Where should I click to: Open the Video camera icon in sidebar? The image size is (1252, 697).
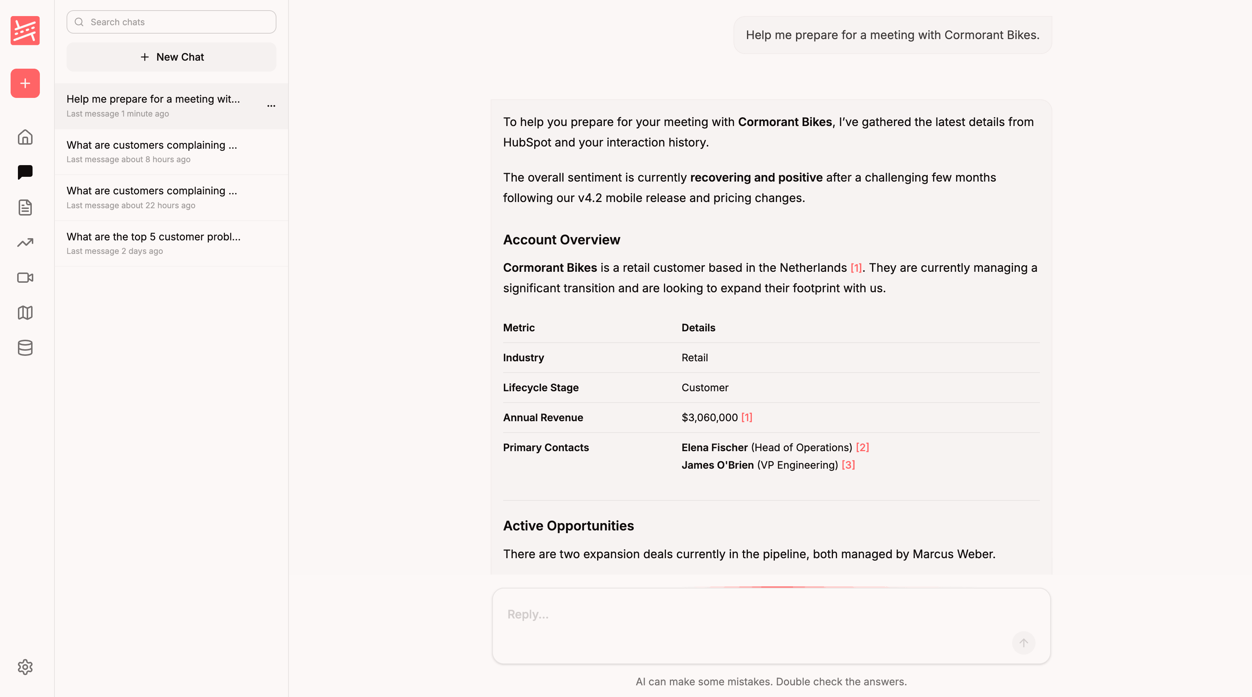coord(25,277)
